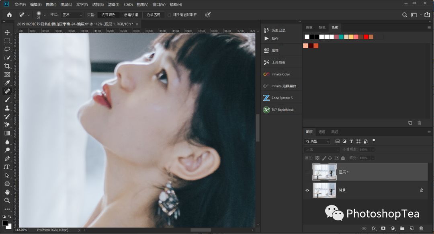Delete layer with Layers panel trash icon

click(x=421, y=228)
